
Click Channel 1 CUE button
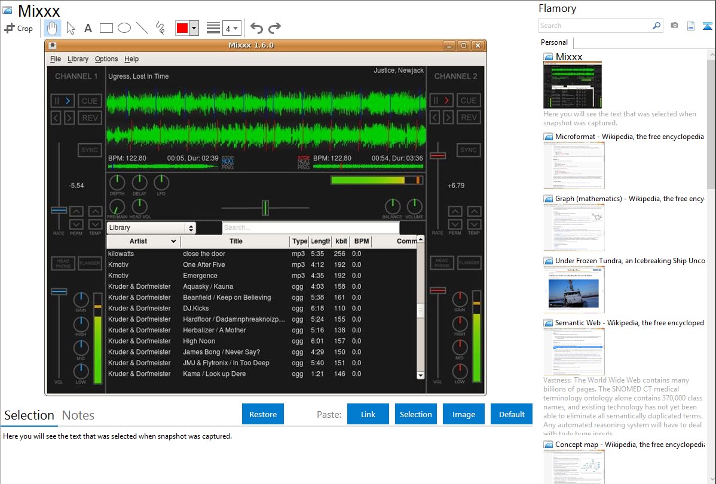coord(90,101)
